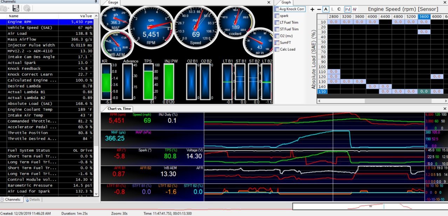Screen dimensions: 448x216
Task: Click the RPM readout in chart legend
Action: pos(116,120)
